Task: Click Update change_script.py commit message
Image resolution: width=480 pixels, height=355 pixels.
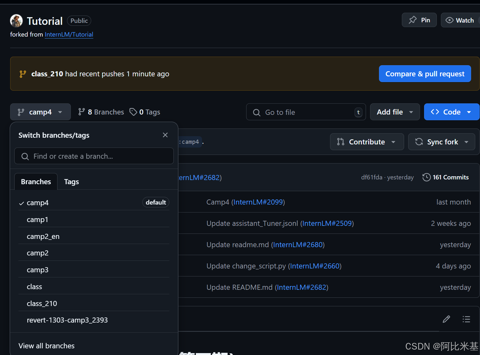Action: point(246,266)
